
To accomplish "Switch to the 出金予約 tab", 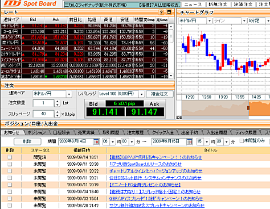I will [x=190, y=132].
